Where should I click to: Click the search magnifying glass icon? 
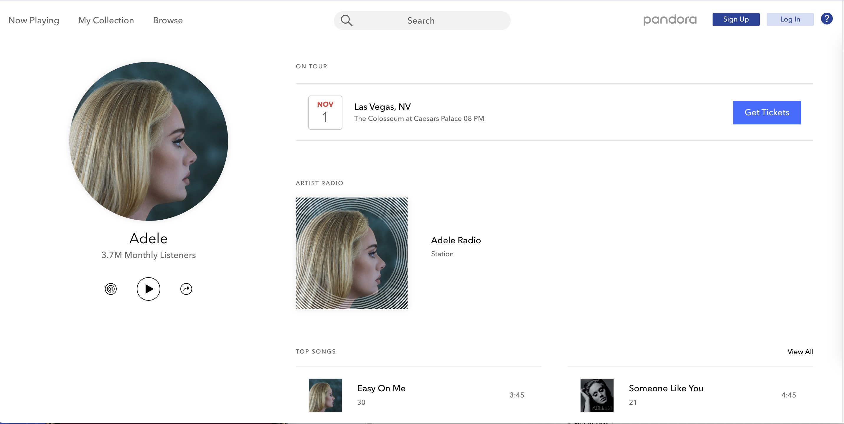(346, 20)
